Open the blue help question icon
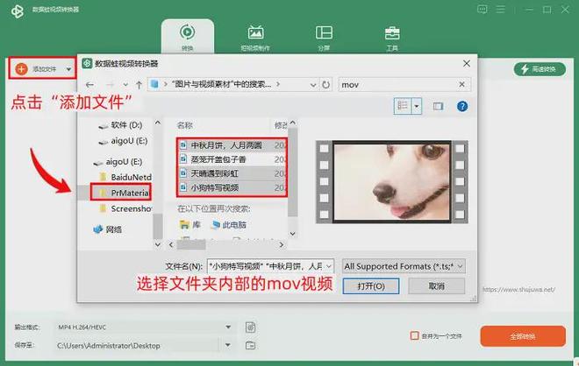This screenshot has height=366, width=579. pos(462,107)
